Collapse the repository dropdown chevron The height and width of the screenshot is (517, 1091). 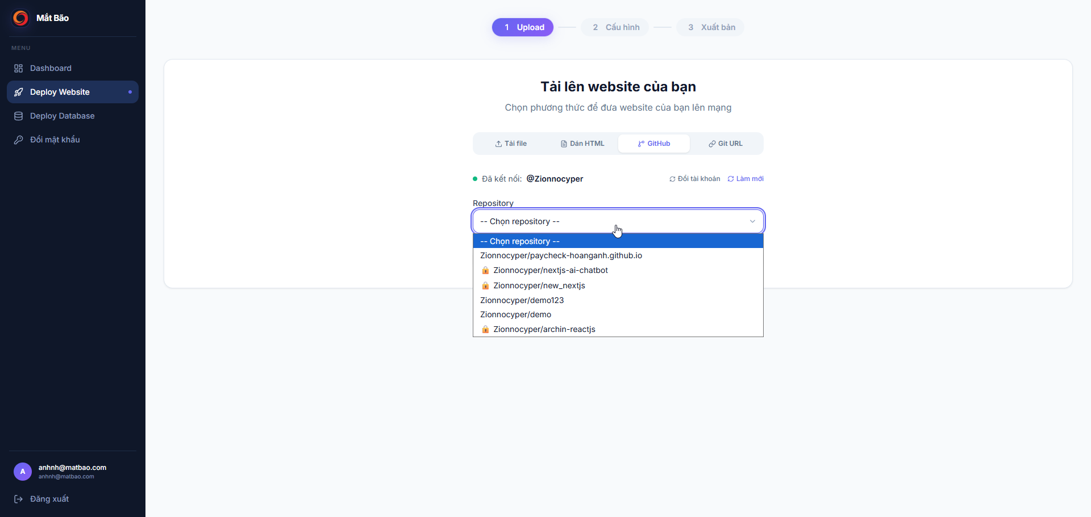click(x=752, y=221)
